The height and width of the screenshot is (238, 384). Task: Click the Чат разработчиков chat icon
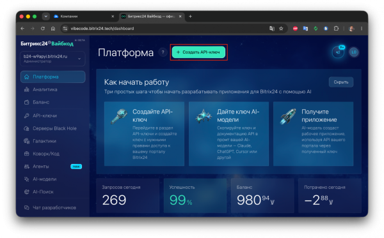(x=26, y=208)
